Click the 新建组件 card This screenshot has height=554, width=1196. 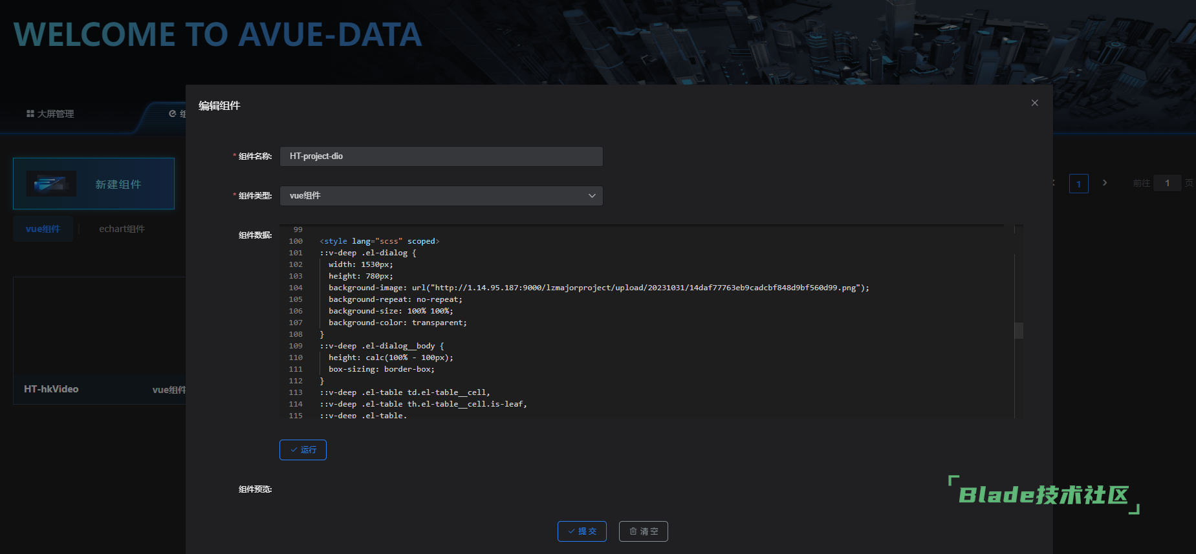click(x=94, y=184)
